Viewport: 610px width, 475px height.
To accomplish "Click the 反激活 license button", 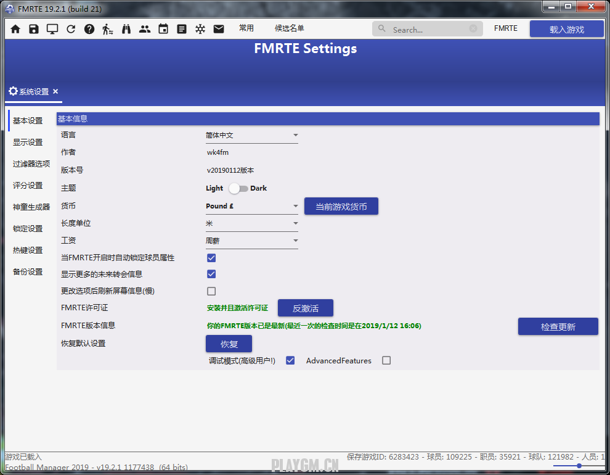I will (306, 308).
